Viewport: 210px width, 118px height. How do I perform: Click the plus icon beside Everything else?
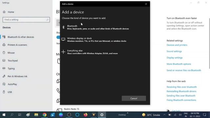63,52
